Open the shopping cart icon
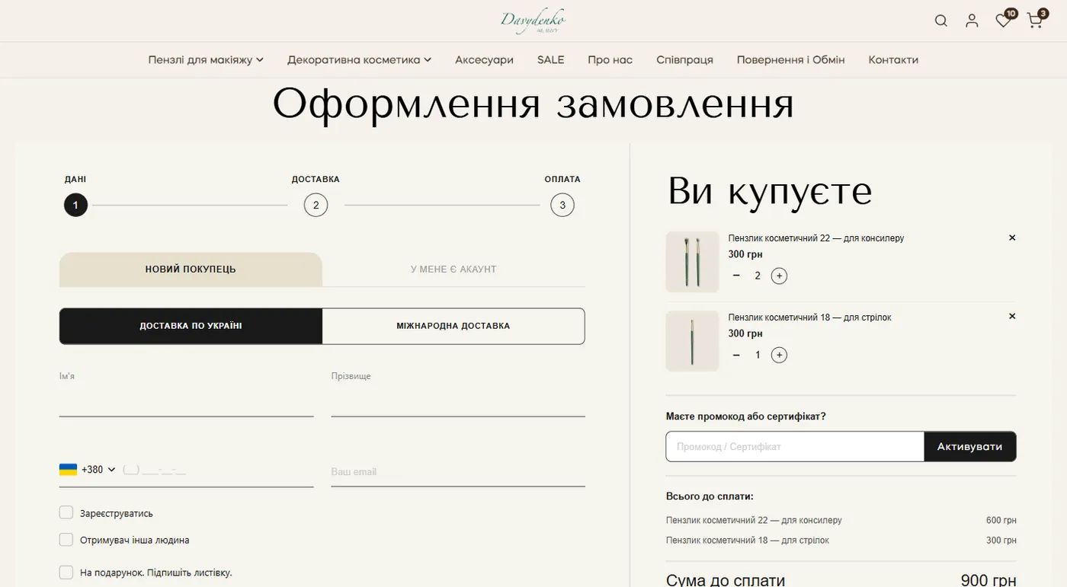The image size is (1067, 587). tap(1035, 21)
